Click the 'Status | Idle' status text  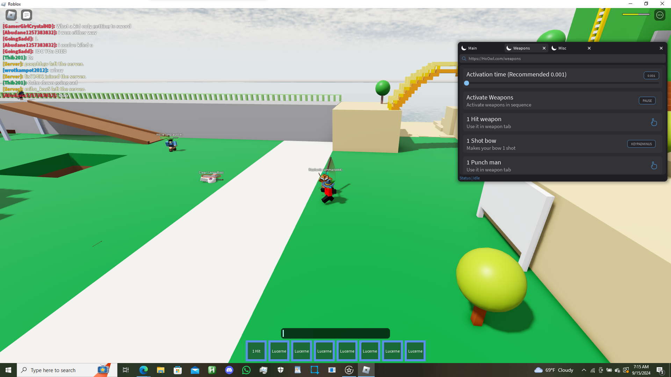[470, 178]
